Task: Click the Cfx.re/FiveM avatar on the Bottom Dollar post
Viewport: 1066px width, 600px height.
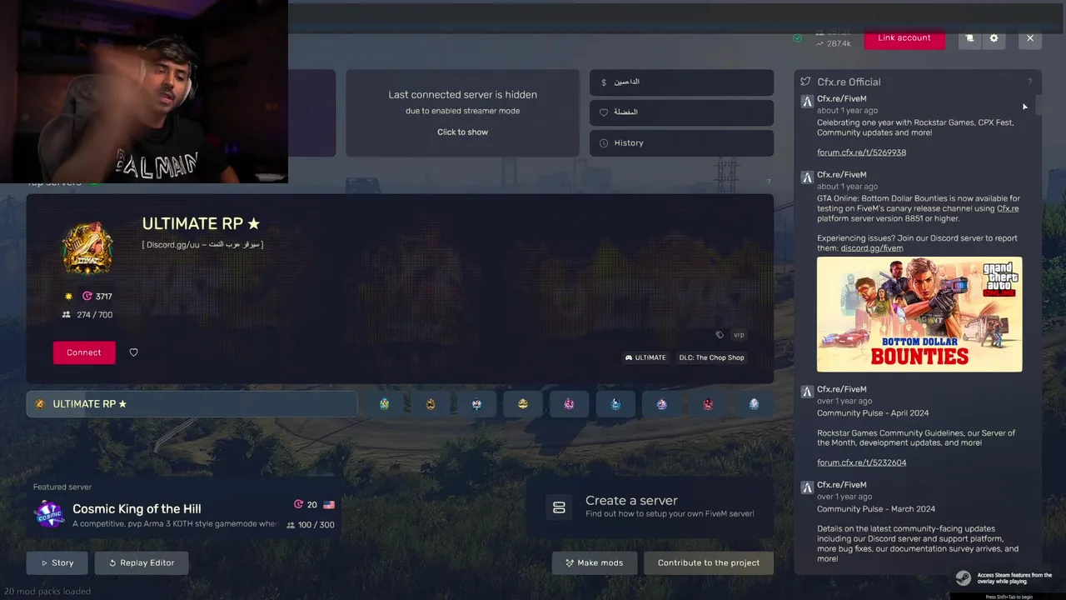Action: point(806,177)
